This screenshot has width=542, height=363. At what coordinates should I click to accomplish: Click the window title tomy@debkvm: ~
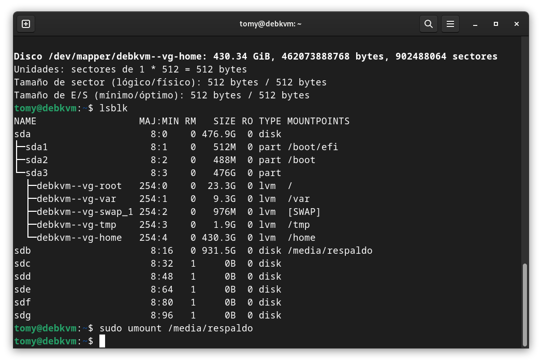click(x=270, y=24)
